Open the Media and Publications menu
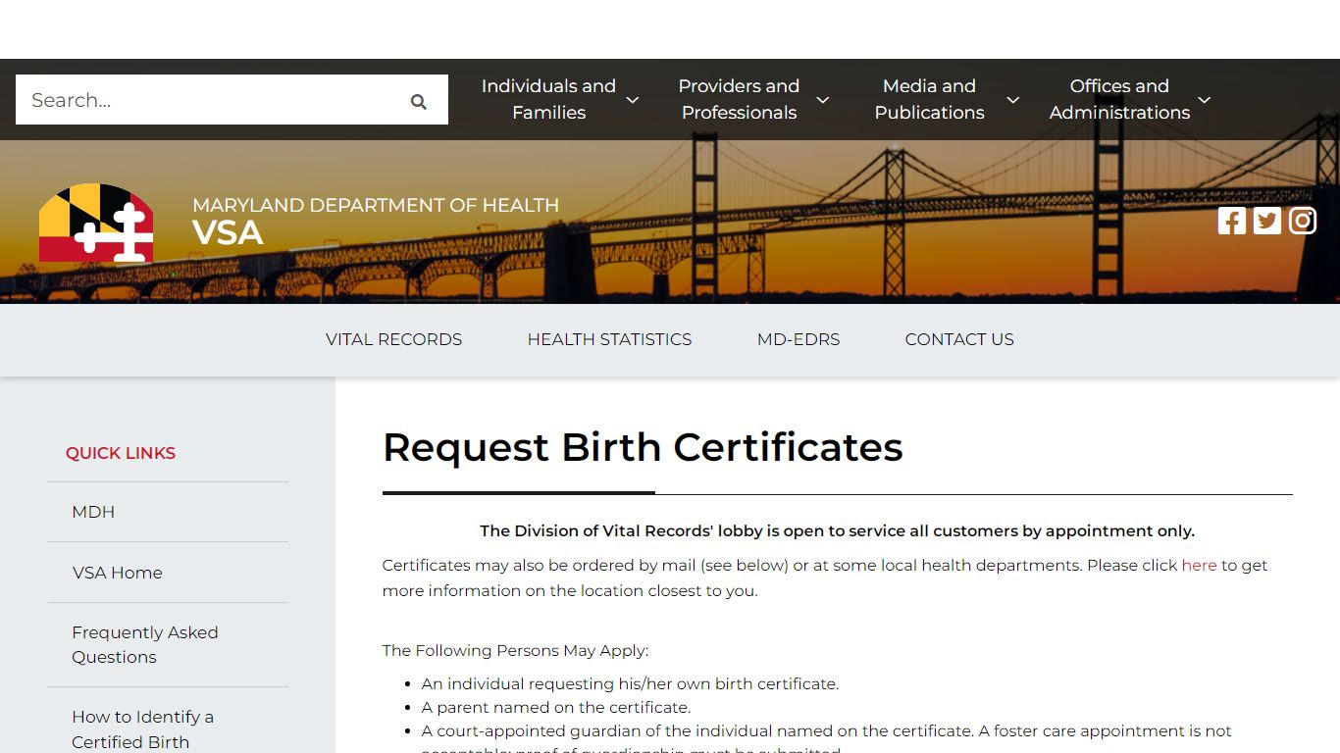The width and height of the screenshot is (1340, 753). click(x=929, y=99)
